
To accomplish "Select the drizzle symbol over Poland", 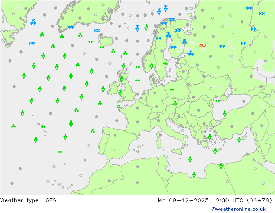I will coord(172,90).
